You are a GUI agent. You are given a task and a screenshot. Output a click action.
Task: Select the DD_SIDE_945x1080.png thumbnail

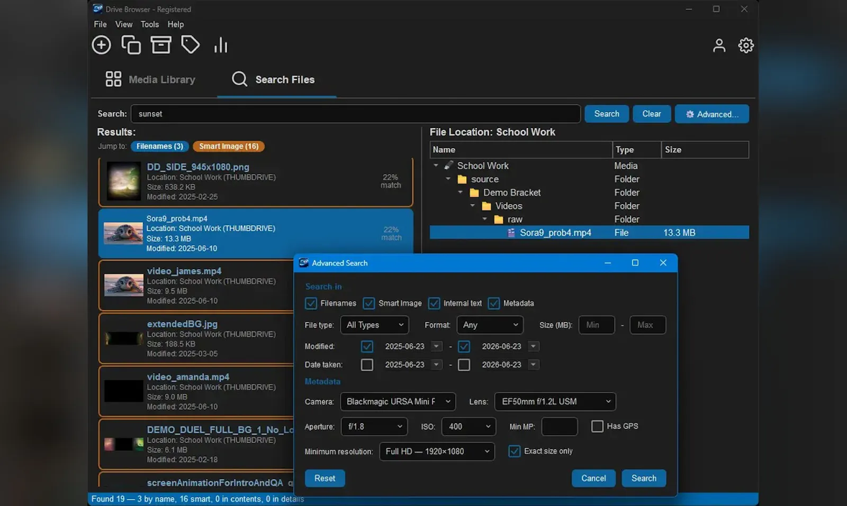[x=124, y=181]
